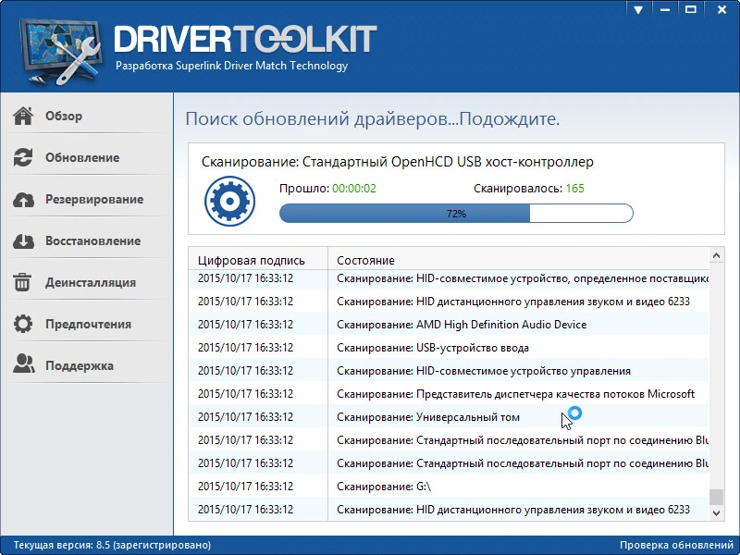Close the Driver Toolkit window
This screenshot has height=555, width=740.
pos(721,9)
